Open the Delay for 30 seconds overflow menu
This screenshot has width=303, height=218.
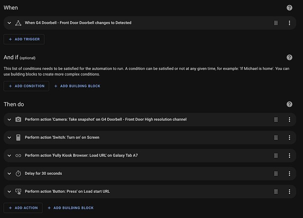pyautogui.click(x=289, y=173)
